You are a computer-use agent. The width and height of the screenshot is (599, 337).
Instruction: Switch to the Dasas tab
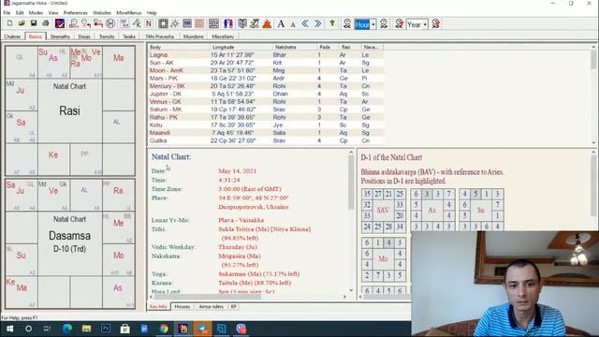point(84,37)
